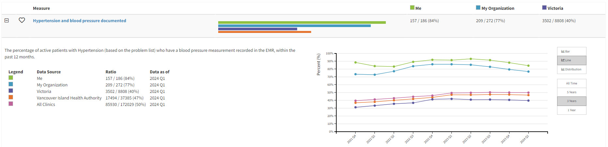Click the 2024 Q1 green data point
This screenshot has width=608, height=147.
coord(528,66)
